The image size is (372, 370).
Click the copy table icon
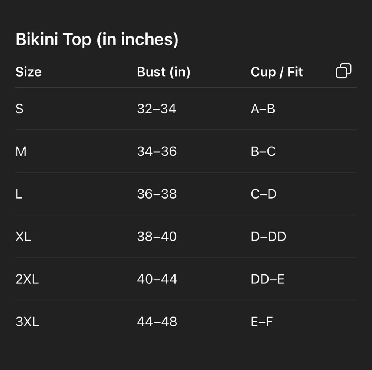343,71
